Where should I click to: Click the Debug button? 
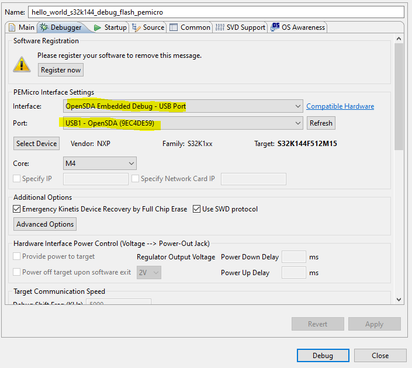pyautogui.click(x=323, y=356)
